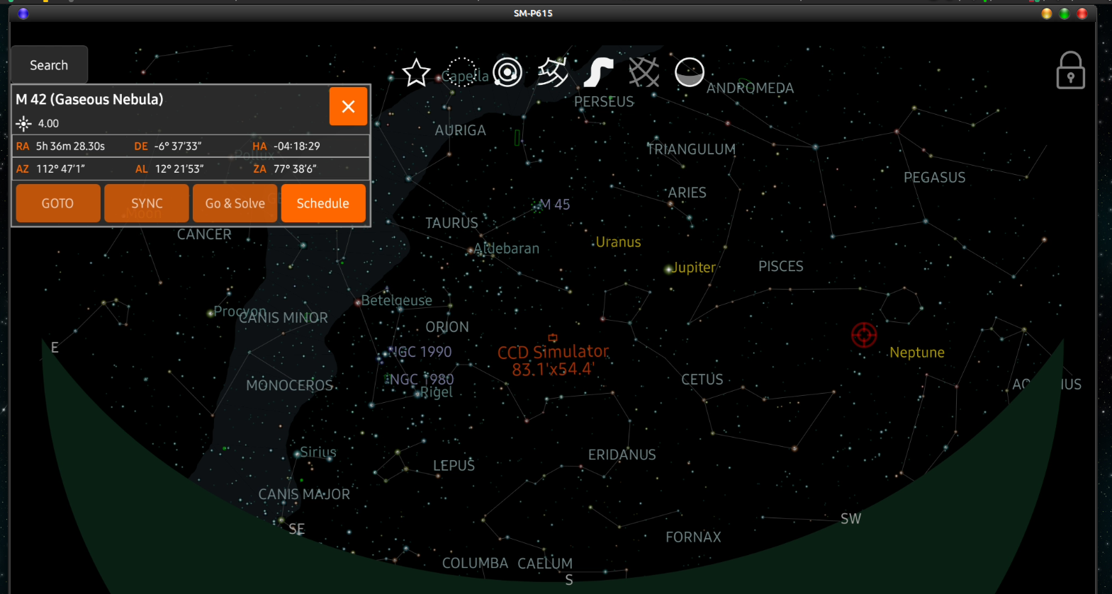This screenshot has height=594, width=1112.
Task: Select the Aldebaran star label
Action: click(x=507, y=249)
